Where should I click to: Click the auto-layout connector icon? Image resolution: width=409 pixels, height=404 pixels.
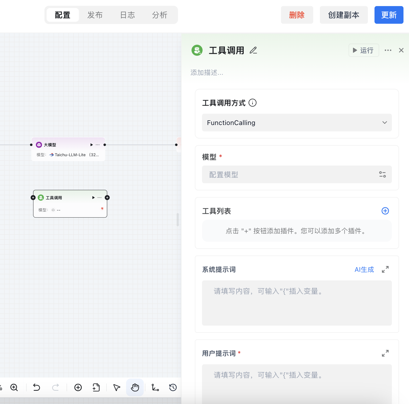[x=155, y=387]
